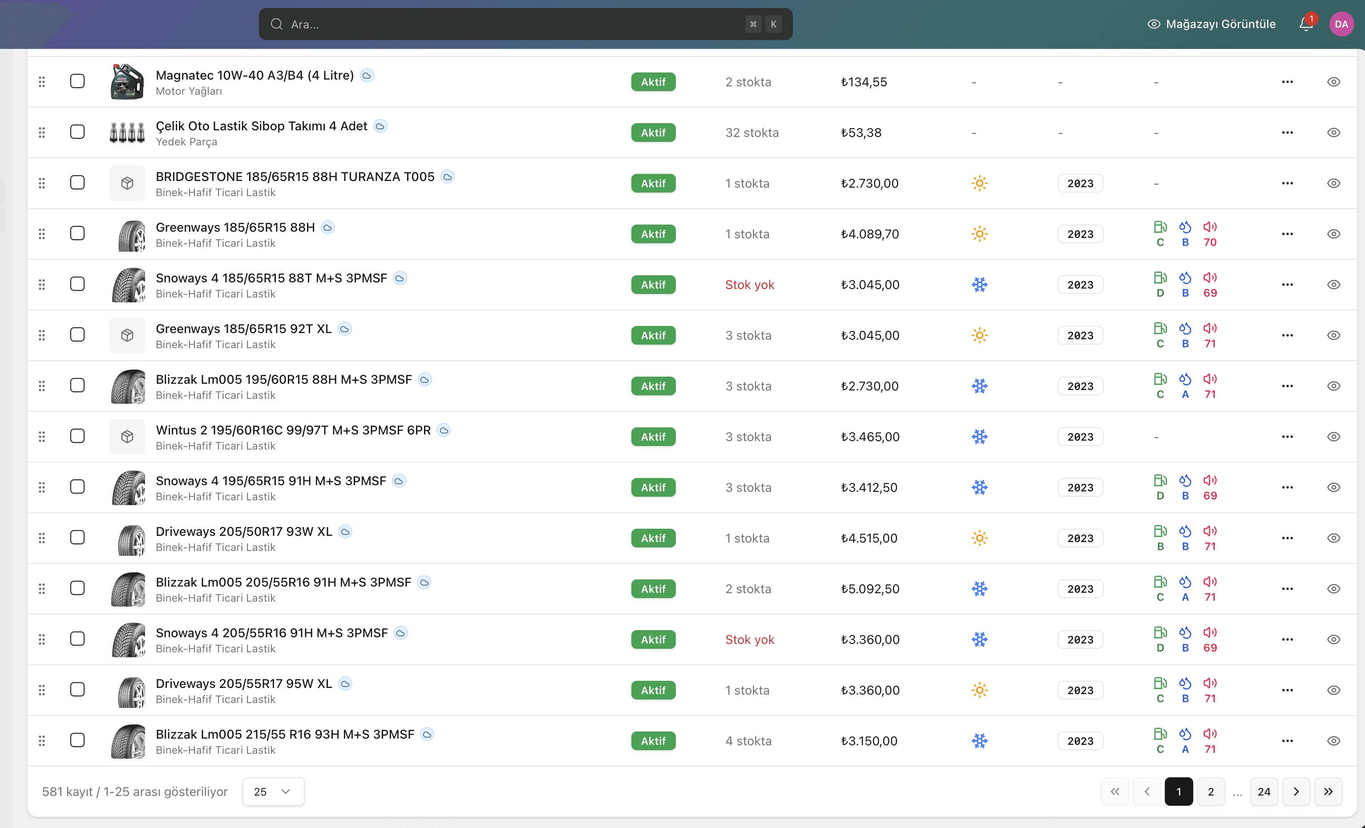The height and width of the screenshot is (828, 1365).
Task: Click tire thumbnail of Blizzak Lm005 215/55 R16
Action: pyautogui.click(x=128, y=741)
